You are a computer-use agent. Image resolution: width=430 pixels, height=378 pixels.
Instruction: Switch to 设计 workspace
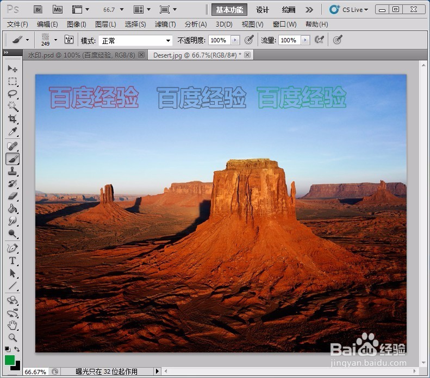(263, 10)
